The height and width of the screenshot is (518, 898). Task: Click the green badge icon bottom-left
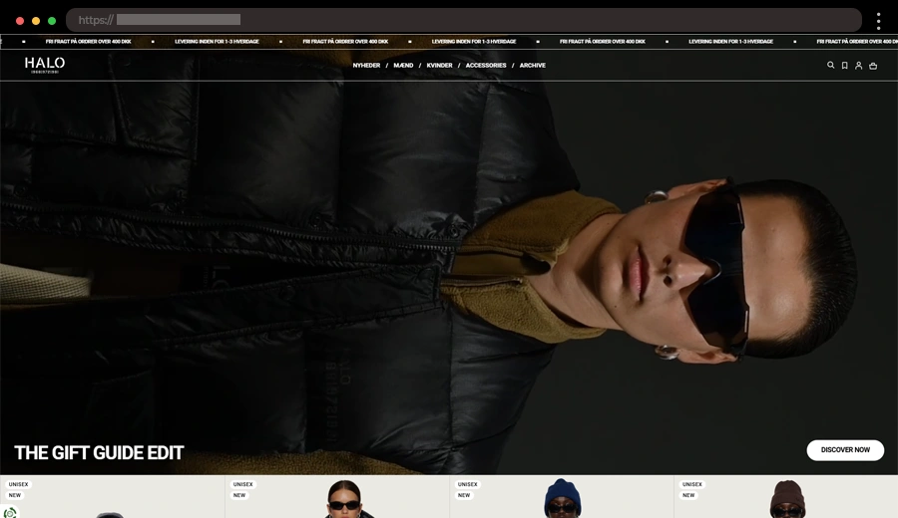(x=10, y=512)
